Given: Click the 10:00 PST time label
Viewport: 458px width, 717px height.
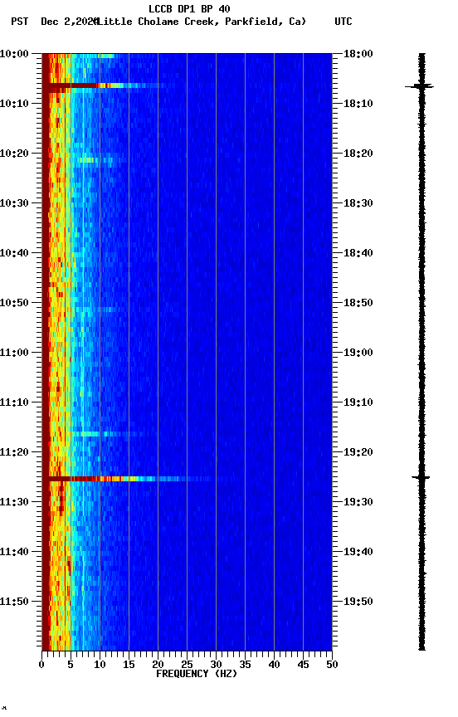Looking at the screenshot, I should click(x=14, y=54).
